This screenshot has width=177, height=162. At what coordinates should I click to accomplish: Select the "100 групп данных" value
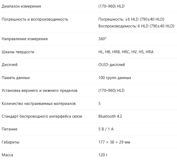click(115, 78)
